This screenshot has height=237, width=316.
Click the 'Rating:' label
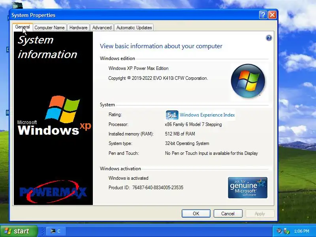click(x=115, y=115)
